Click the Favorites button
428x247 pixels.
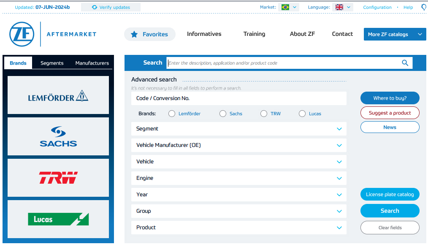[150, 34]
